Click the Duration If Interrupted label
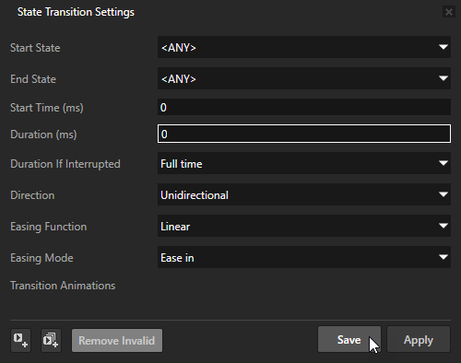 [x=65, y=164]
